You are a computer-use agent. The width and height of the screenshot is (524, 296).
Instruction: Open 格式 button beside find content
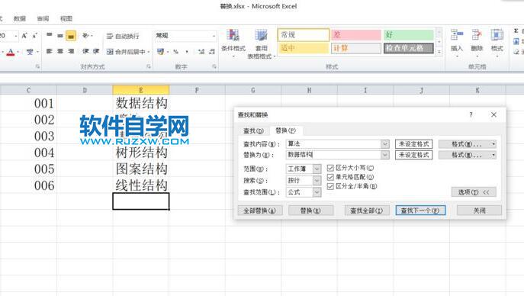click(x=467, y=144)
